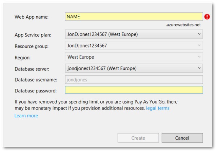The image size is (217, 152).
Task: Click the 'App Service plan:' label
Action: (33, 35)
